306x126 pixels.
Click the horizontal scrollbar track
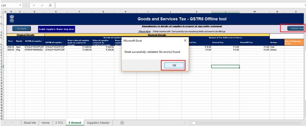tap(248, 123)
